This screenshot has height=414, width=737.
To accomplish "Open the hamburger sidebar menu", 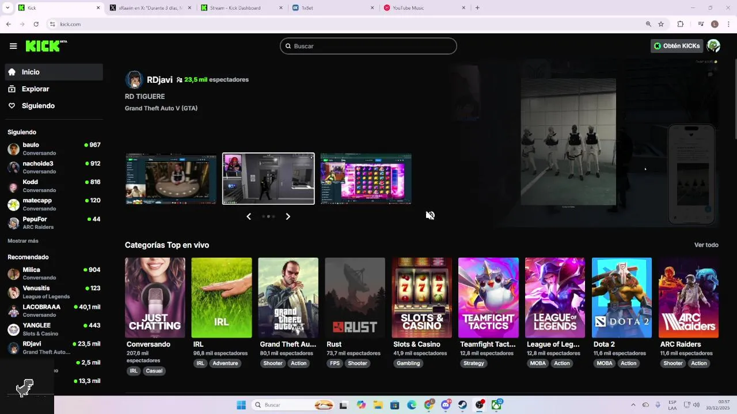I will click(x=13, y=46).
